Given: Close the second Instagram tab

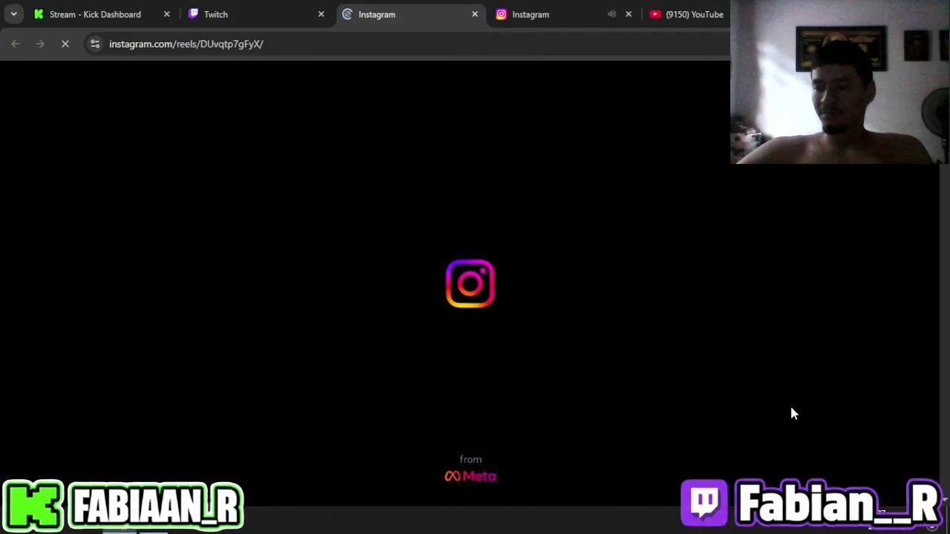Looking at the screenshot, I should tap(629, 14).
